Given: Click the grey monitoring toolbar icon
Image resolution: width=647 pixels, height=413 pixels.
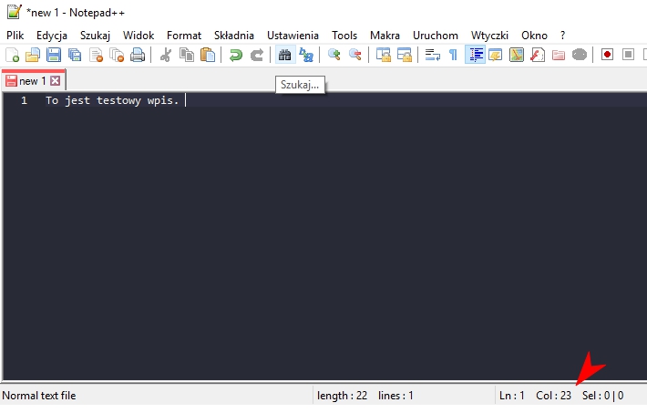Looking at the screenshot, I should coord(580,55).
